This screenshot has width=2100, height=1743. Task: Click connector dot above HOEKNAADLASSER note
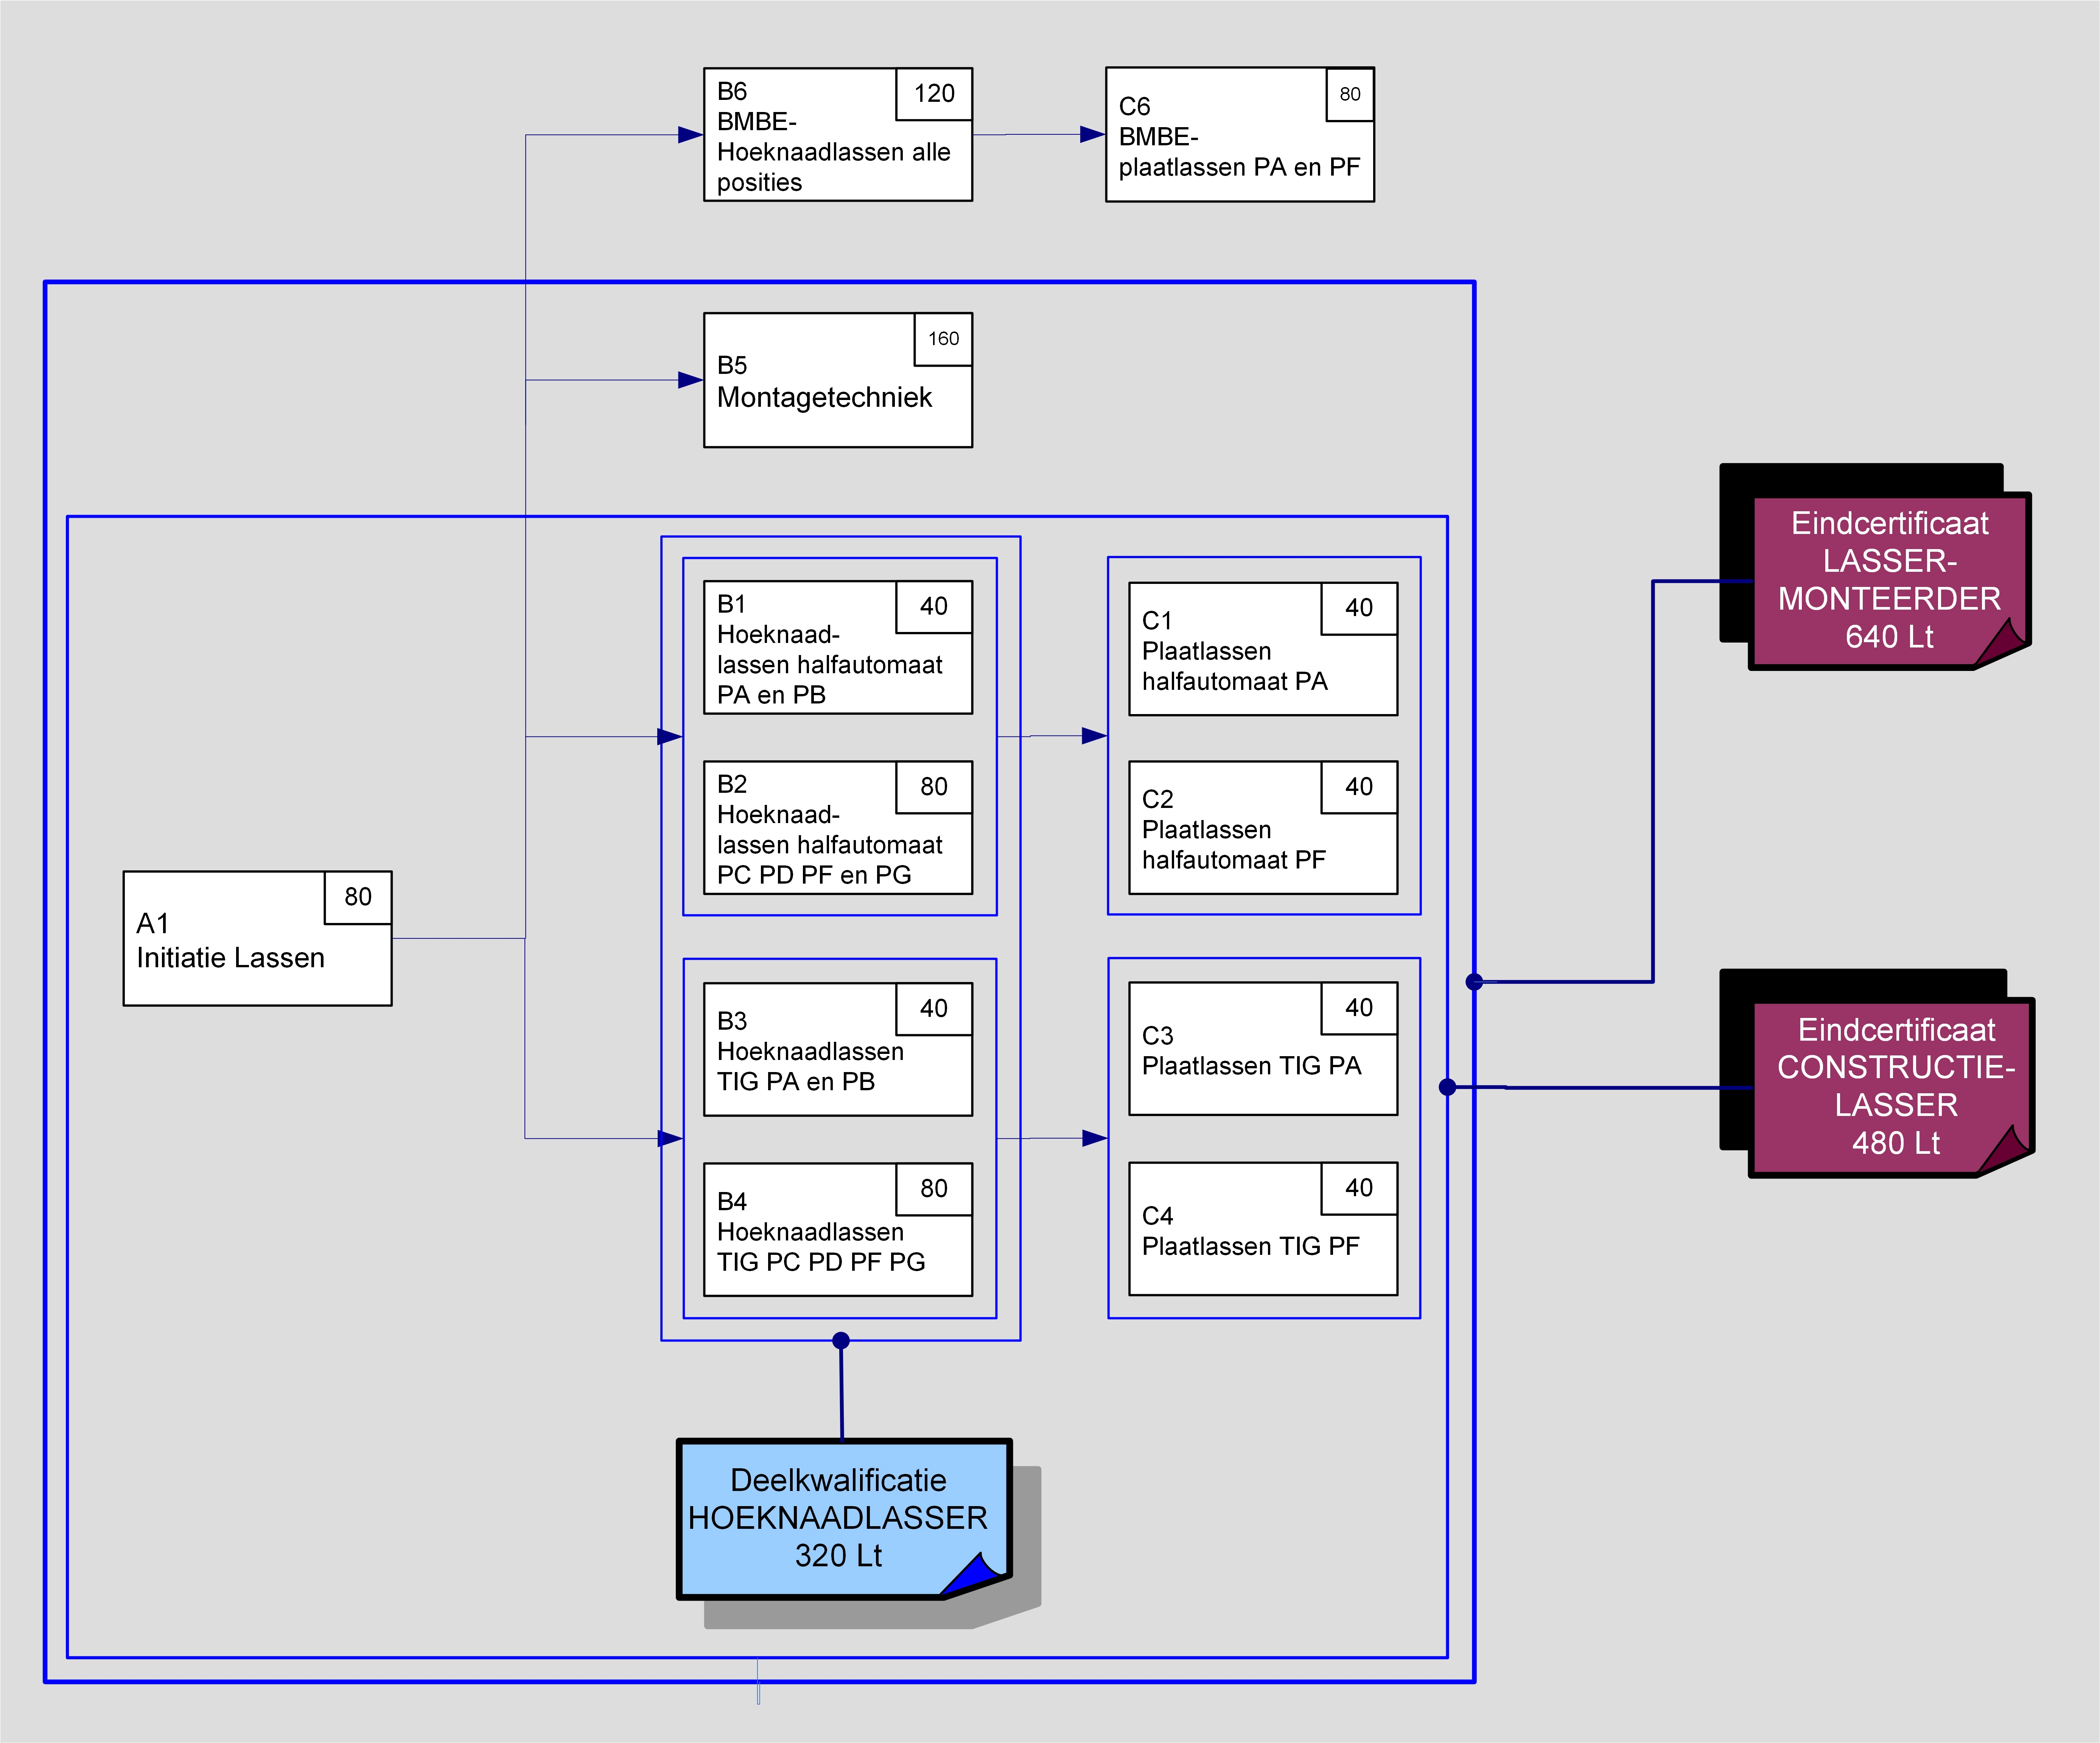(x=841, y=1340)
